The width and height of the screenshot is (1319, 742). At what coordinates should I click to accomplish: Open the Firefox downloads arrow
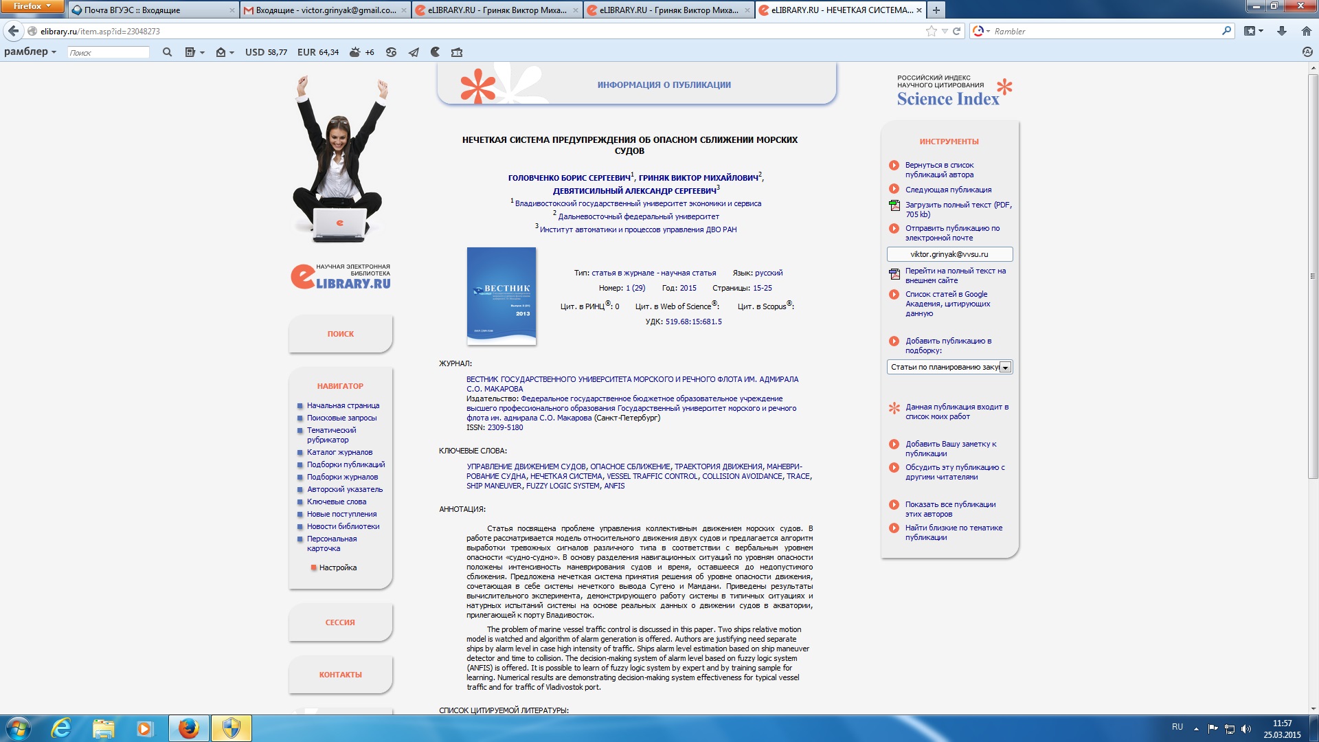click(1281, 31)
